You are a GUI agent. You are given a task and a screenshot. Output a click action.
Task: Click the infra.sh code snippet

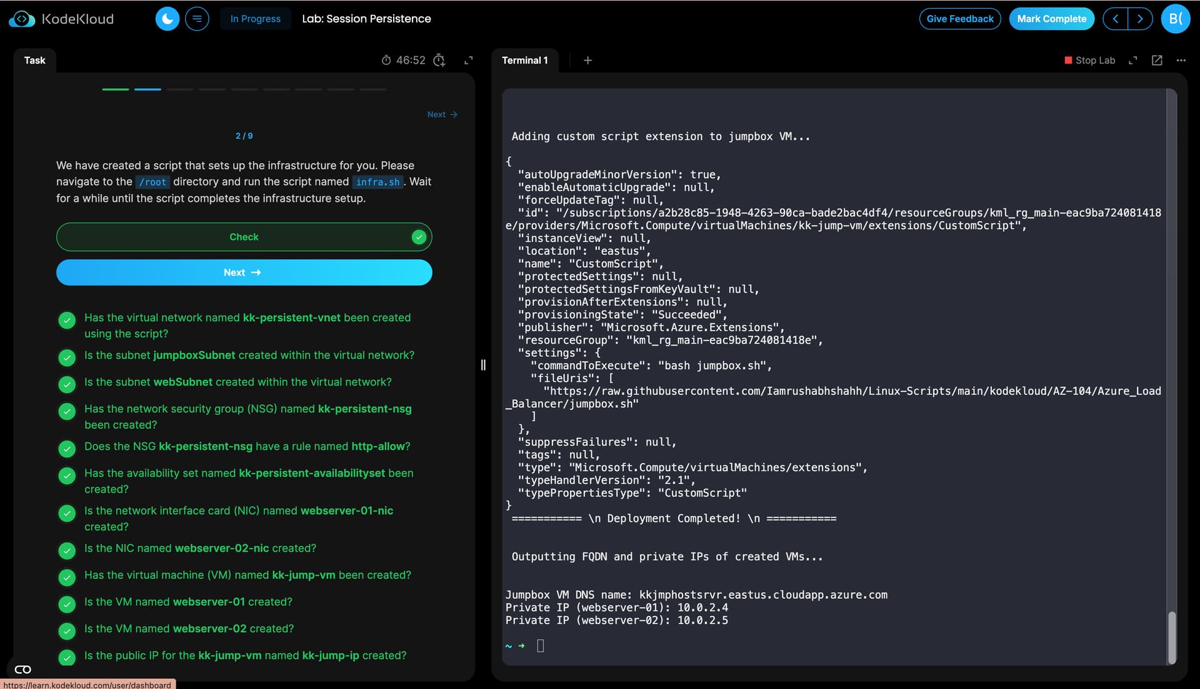[377, 182]
